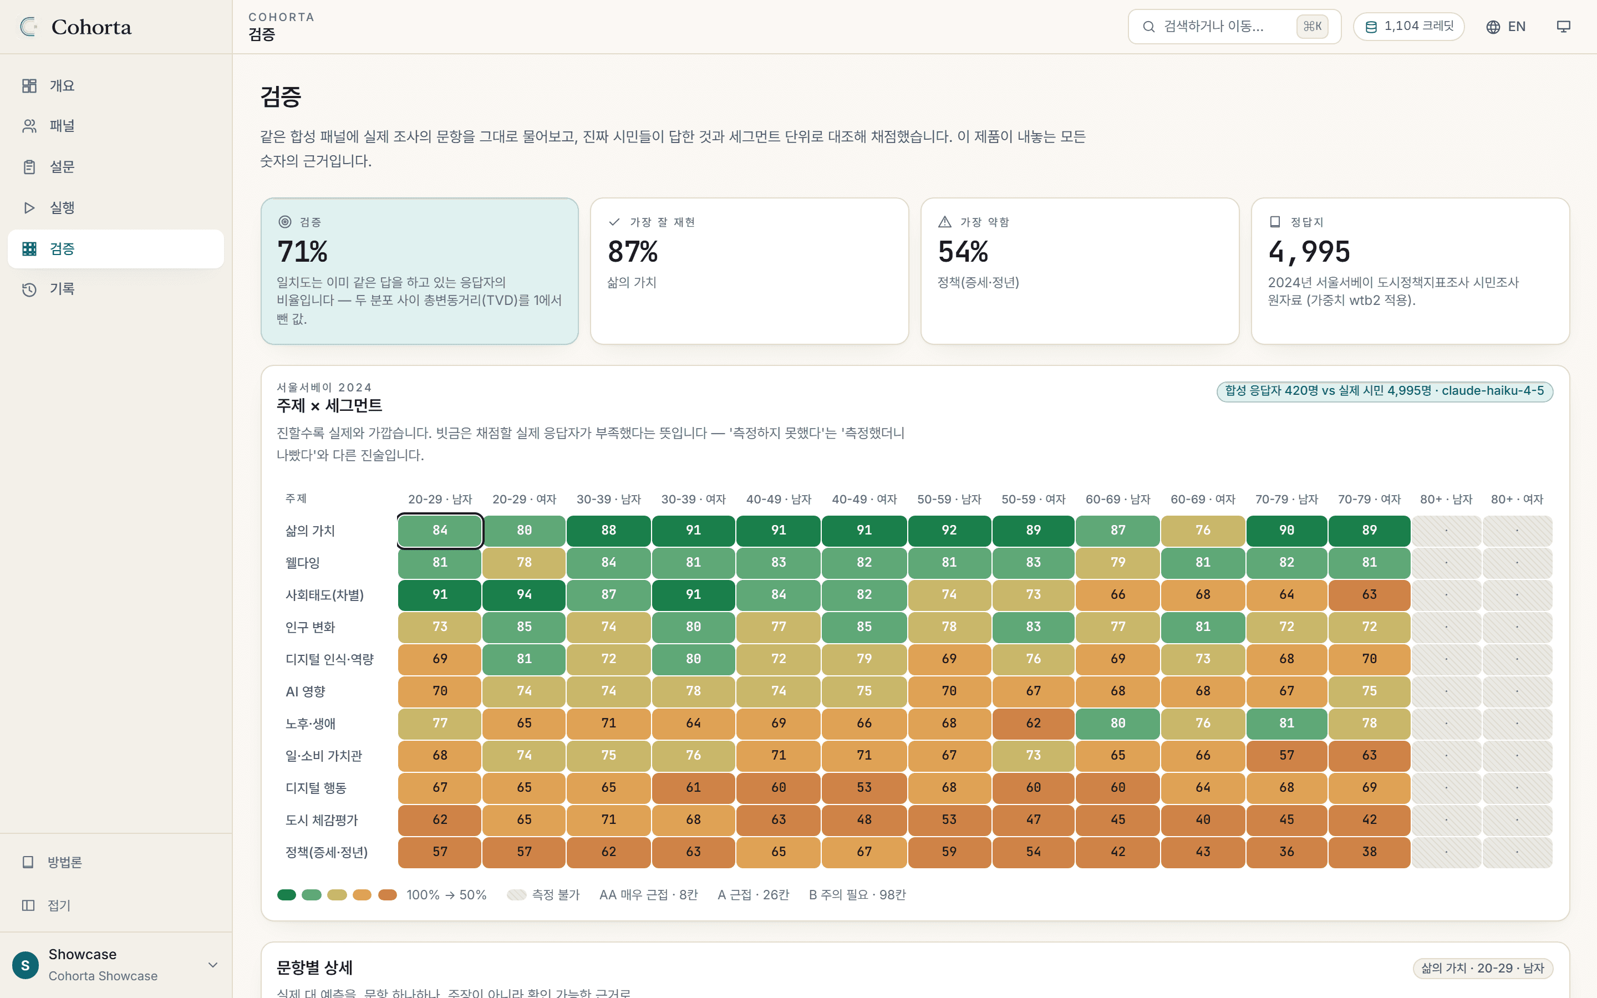Select the 가장 잘 재현 87% card
Screen dimensions: 1597x998
coord(750,271)
